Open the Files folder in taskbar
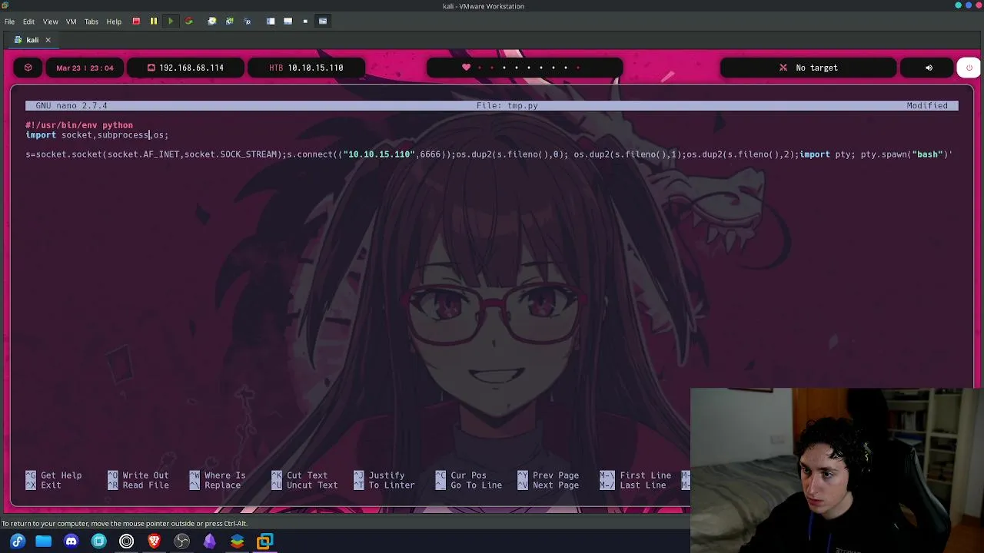The width and height of the screenshot is (984, 553). [x=44, y=541]
